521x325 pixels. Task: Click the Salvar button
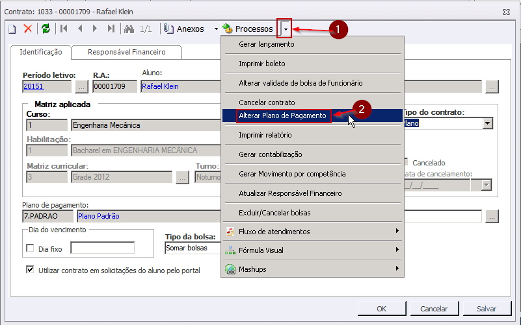coord(487,309)
